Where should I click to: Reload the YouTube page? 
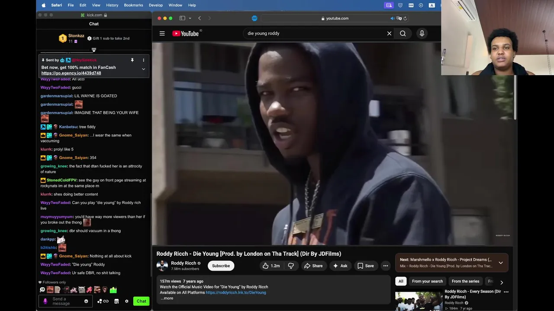point(405,18)
